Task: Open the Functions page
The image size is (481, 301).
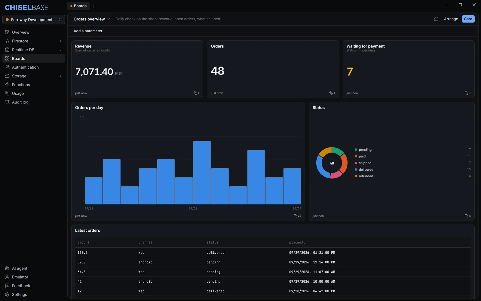Action: (x=34, y=85)
